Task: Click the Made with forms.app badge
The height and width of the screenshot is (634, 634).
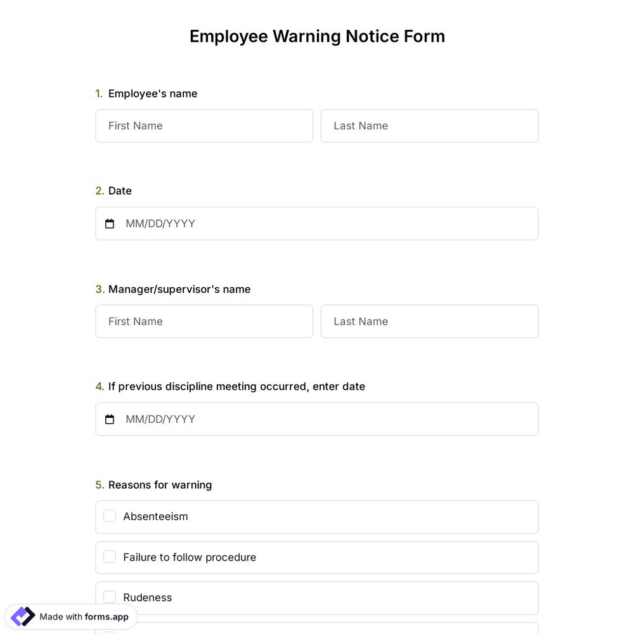Action: (x=72, y=616)
